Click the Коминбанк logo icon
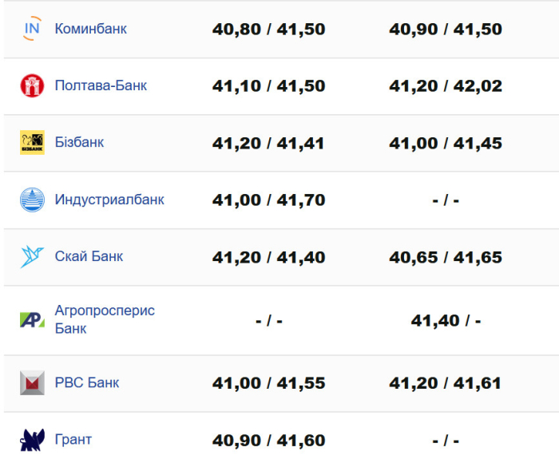This screenshot has height=459, width=559. (x=32, y=29)
